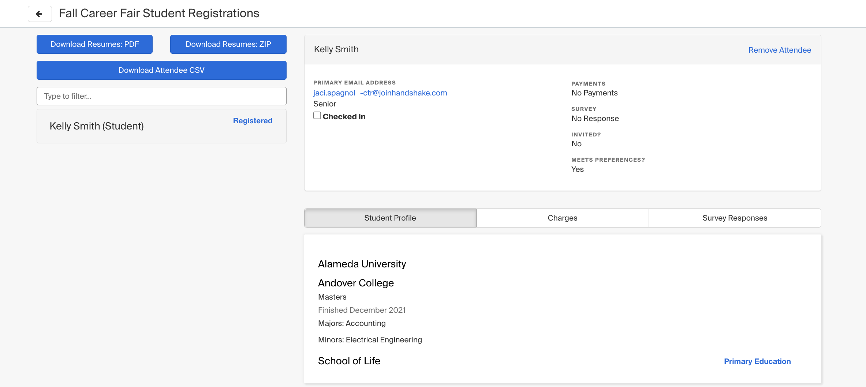
Task: Click the 'Yes' meets preferences value
Action: [577, 169]
